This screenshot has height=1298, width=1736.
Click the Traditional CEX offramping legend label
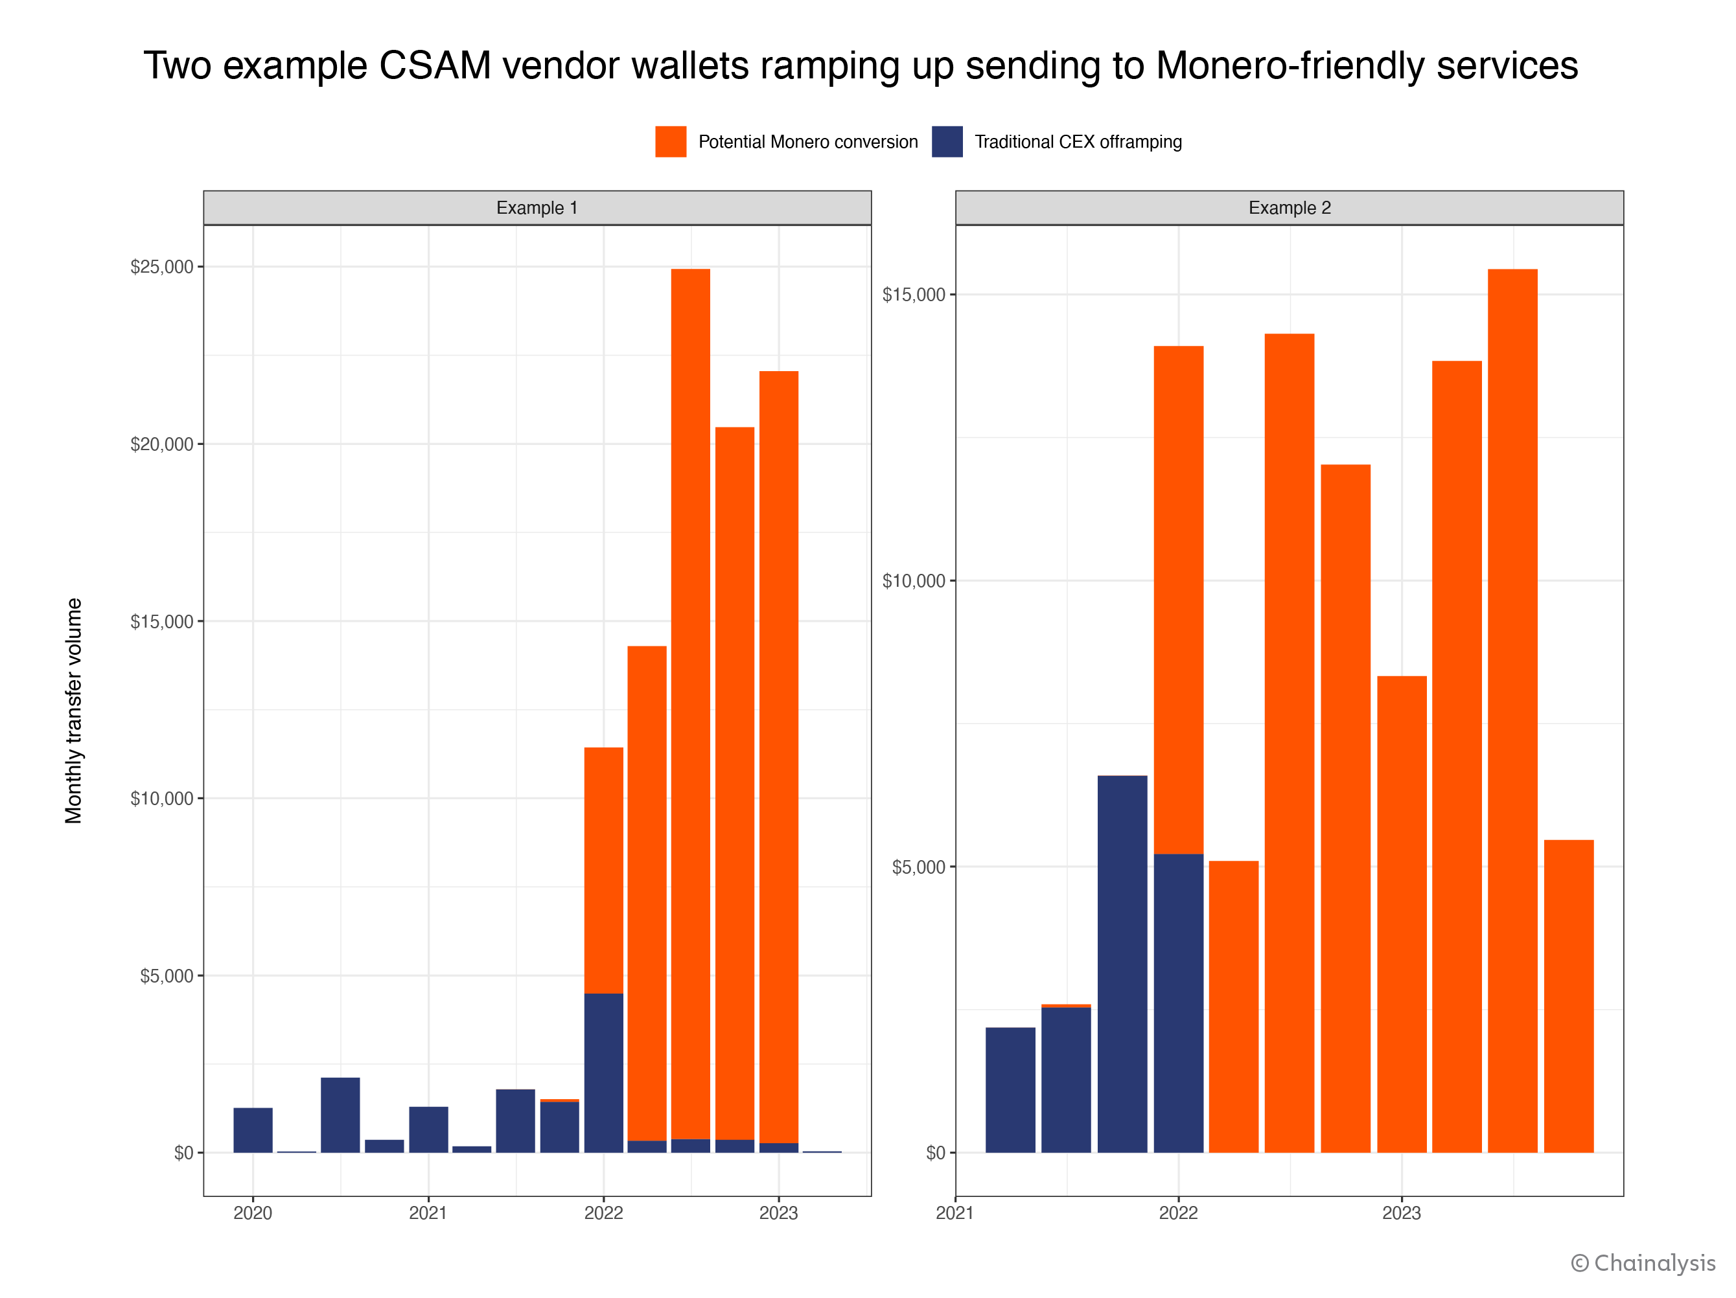coord(1078,142)
